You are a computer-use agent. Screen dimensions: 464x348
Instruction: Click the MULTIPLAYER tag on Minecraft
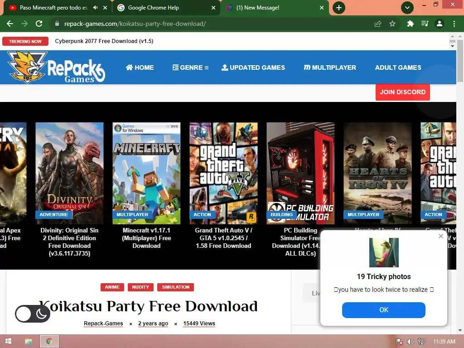click(132, 214)
